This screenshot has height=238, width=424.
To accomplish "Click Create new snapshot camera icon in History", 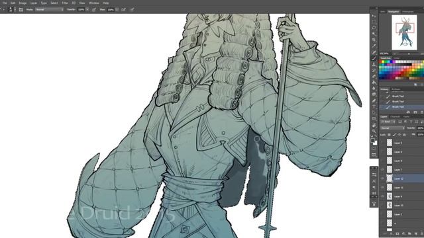I will (x=415, y=112).
